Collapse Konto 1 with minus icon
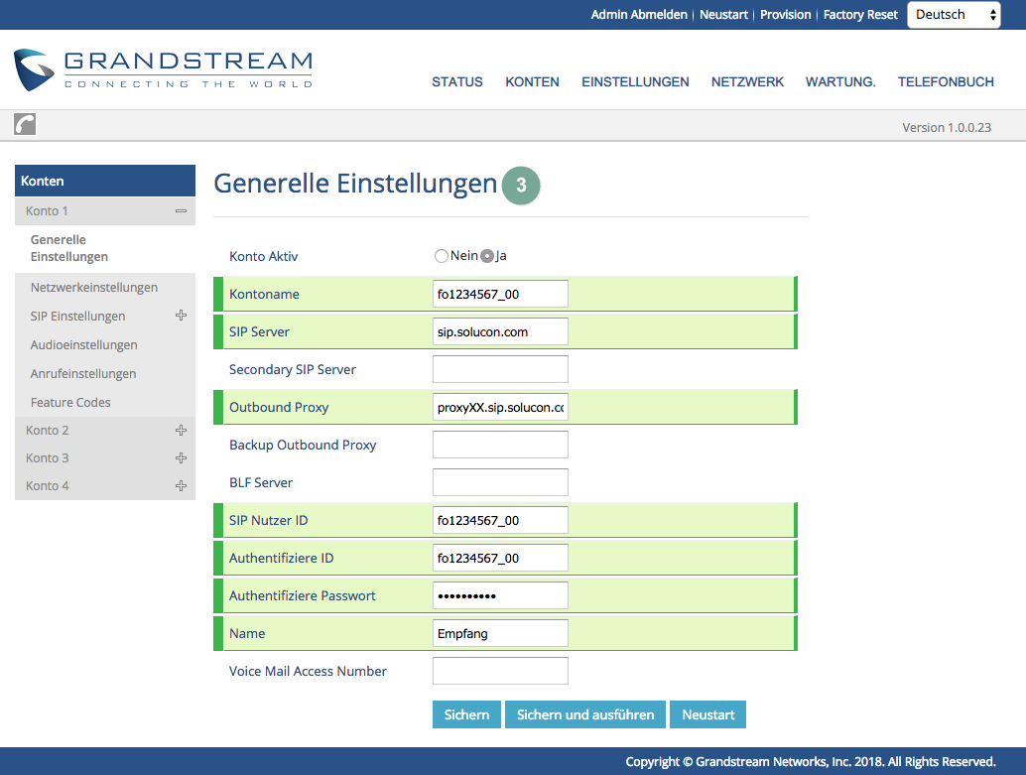1026x775 pixels. click(x=182, y=210)
